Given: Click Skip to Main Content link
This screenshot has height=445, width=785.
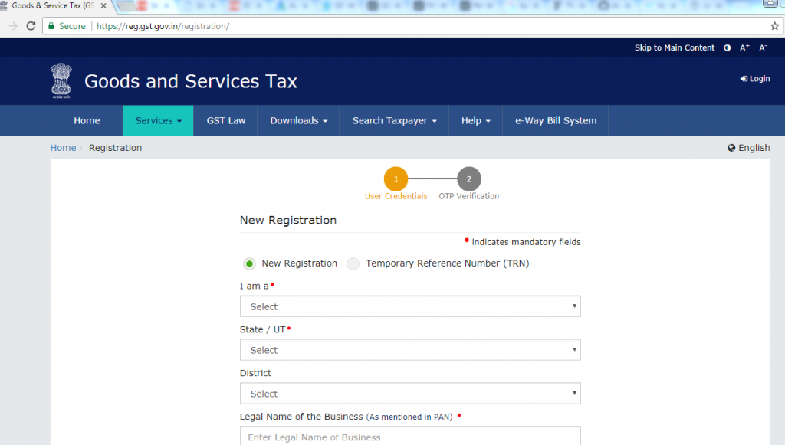Looking at the screenshot, I should [675, 47].
